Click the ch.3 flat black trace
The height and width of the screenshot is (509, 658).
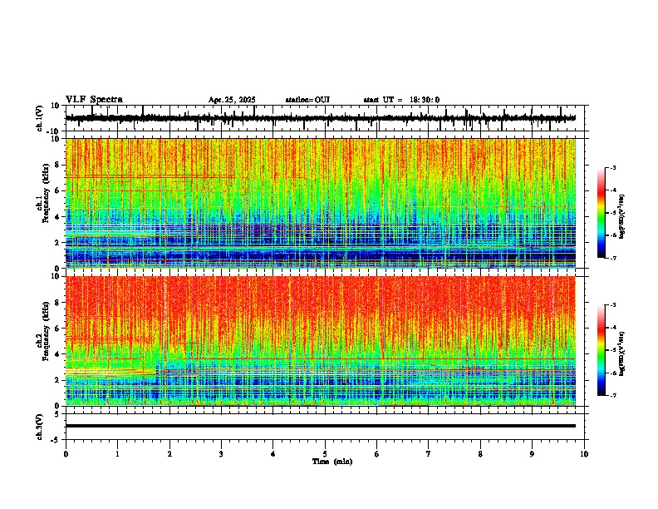pyautogui.click(x=321, y=426)
